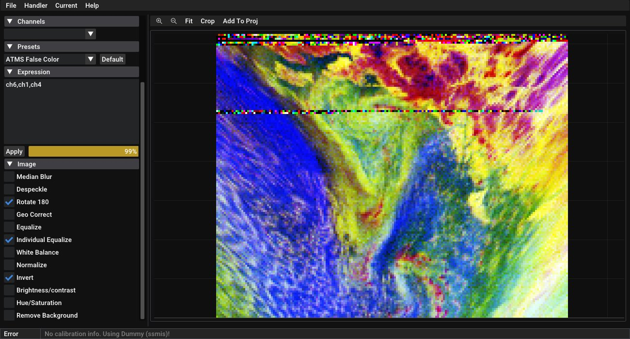630x339 pixels.
Task: Collapse the Channels section triangle
Action: (10, 21)
